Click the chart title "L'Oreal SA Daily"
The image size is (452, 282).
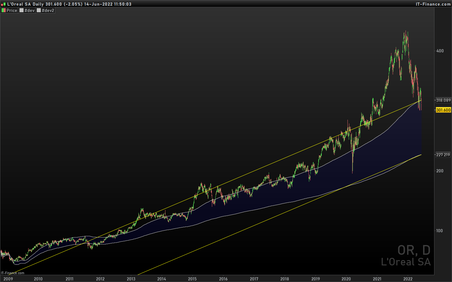(x=25, y=4)
